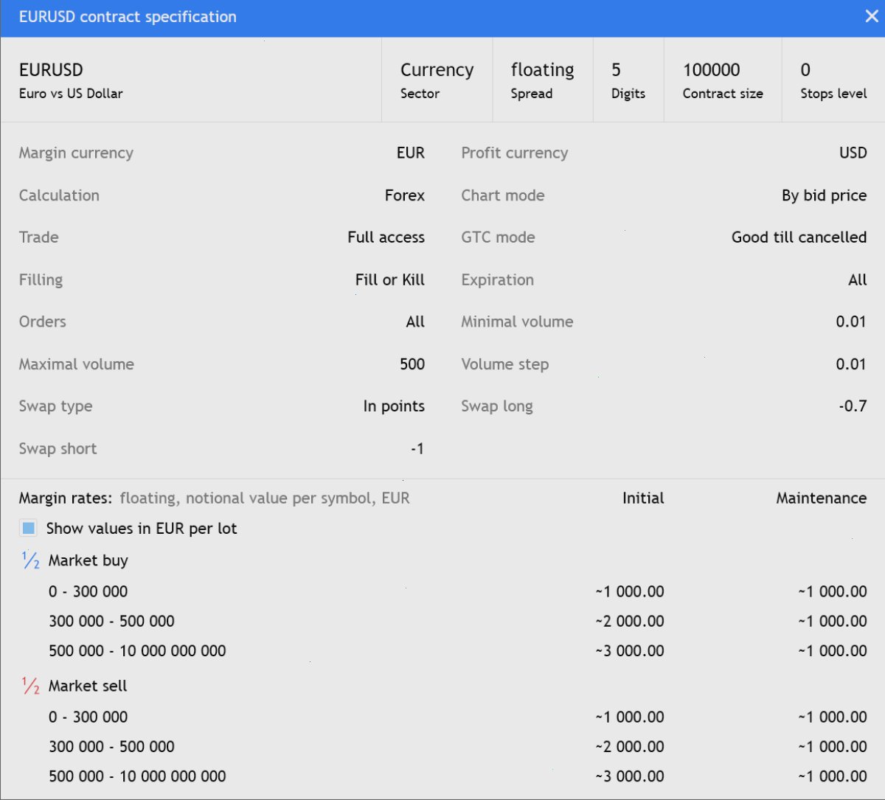This screenshot has height=800, width=885.
Task: Select the Currency sector value
Action: coord(437,70)
